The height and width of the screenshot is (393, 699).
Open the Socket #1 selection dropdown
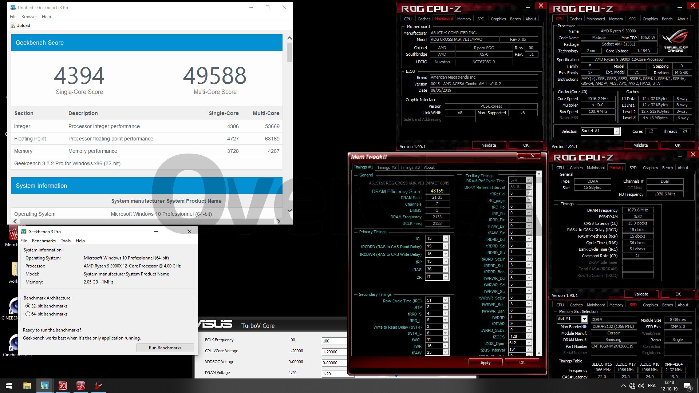point(617,131)
